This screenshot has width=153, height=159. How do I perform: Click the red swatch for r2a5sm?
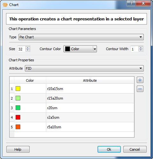[x=18, y=117]
